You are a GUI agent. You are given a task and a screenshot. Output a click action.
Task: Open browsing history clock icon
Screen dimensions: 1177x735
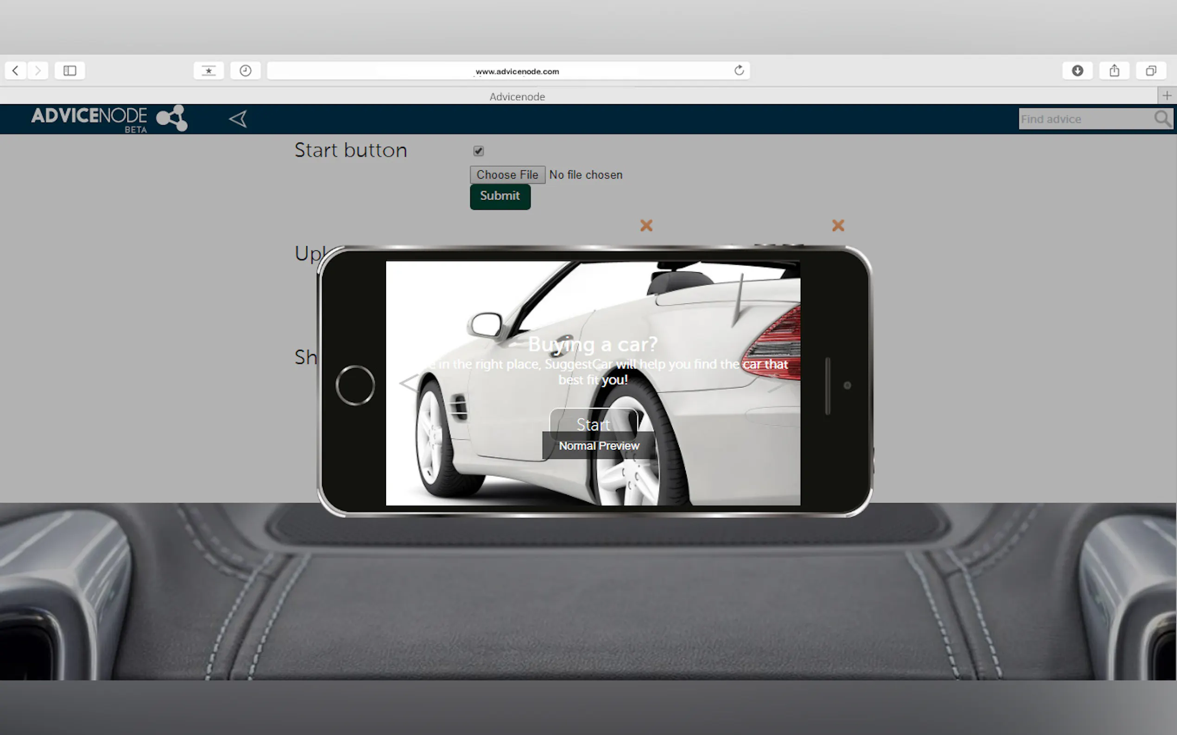(x=245, y=70)
